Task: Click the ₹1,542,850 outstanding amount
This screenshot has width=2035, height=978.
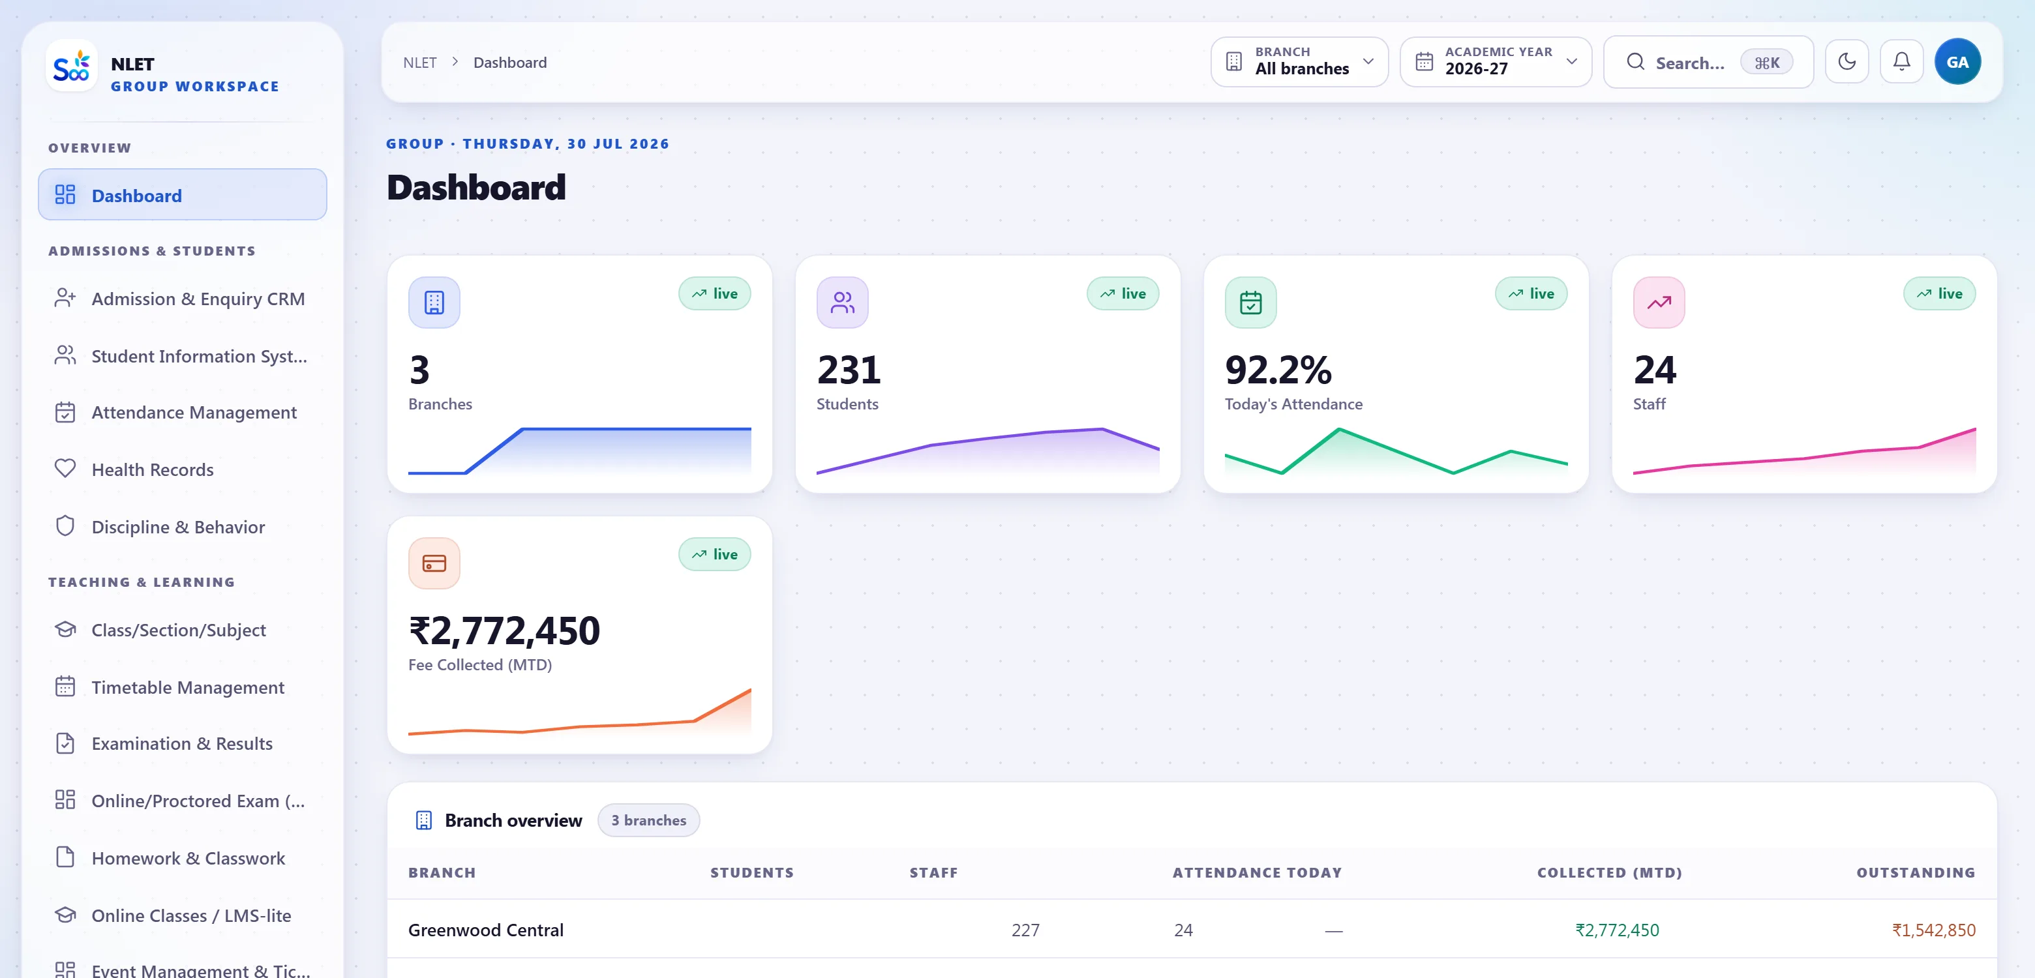Action: point(1933,930)
